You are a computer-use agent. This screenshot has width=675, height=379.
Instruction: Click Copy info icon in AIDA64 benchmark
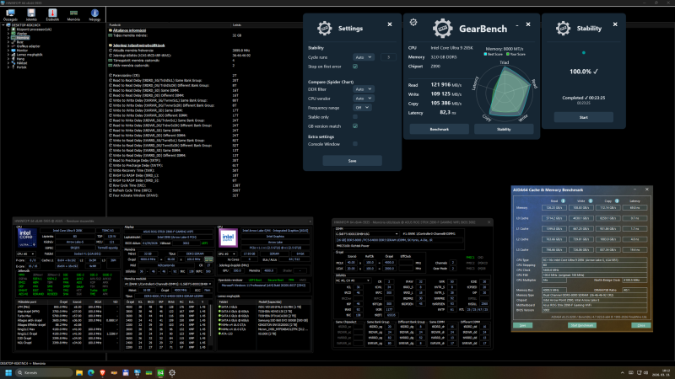[617, 200]
